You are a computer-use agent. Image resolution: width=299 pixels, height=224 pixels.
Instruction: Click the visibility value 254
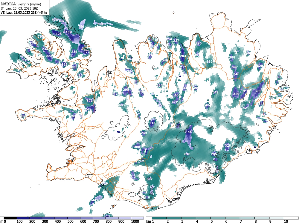point(169,39)
